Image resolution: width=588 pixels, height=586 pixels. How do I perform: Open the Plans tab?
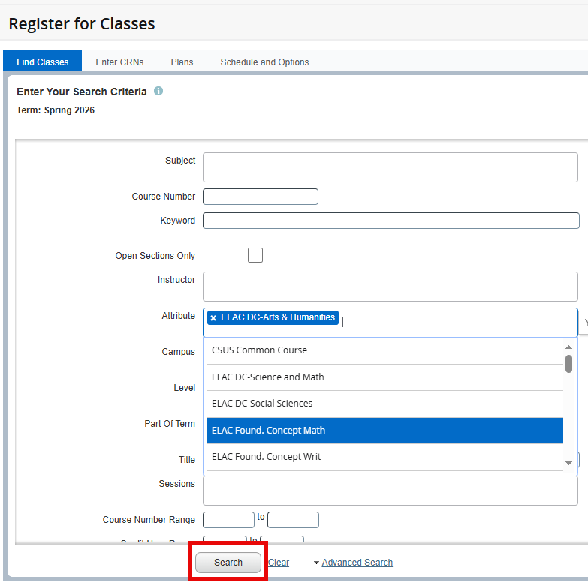tap(182, 62)
